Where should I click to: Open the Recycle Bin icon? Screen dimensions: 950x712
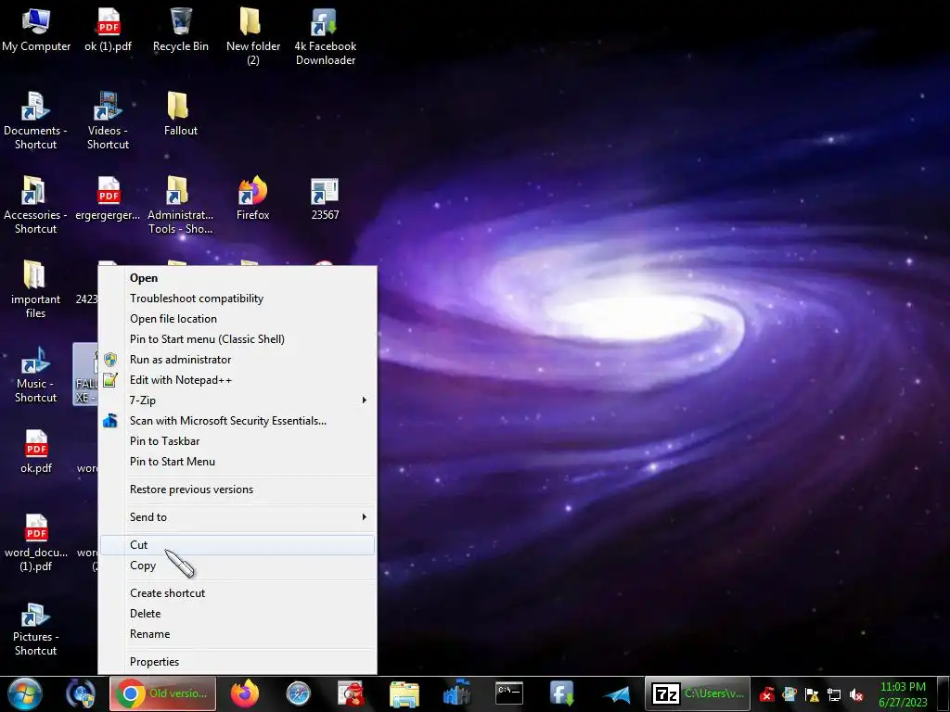[x=181, y=31]
